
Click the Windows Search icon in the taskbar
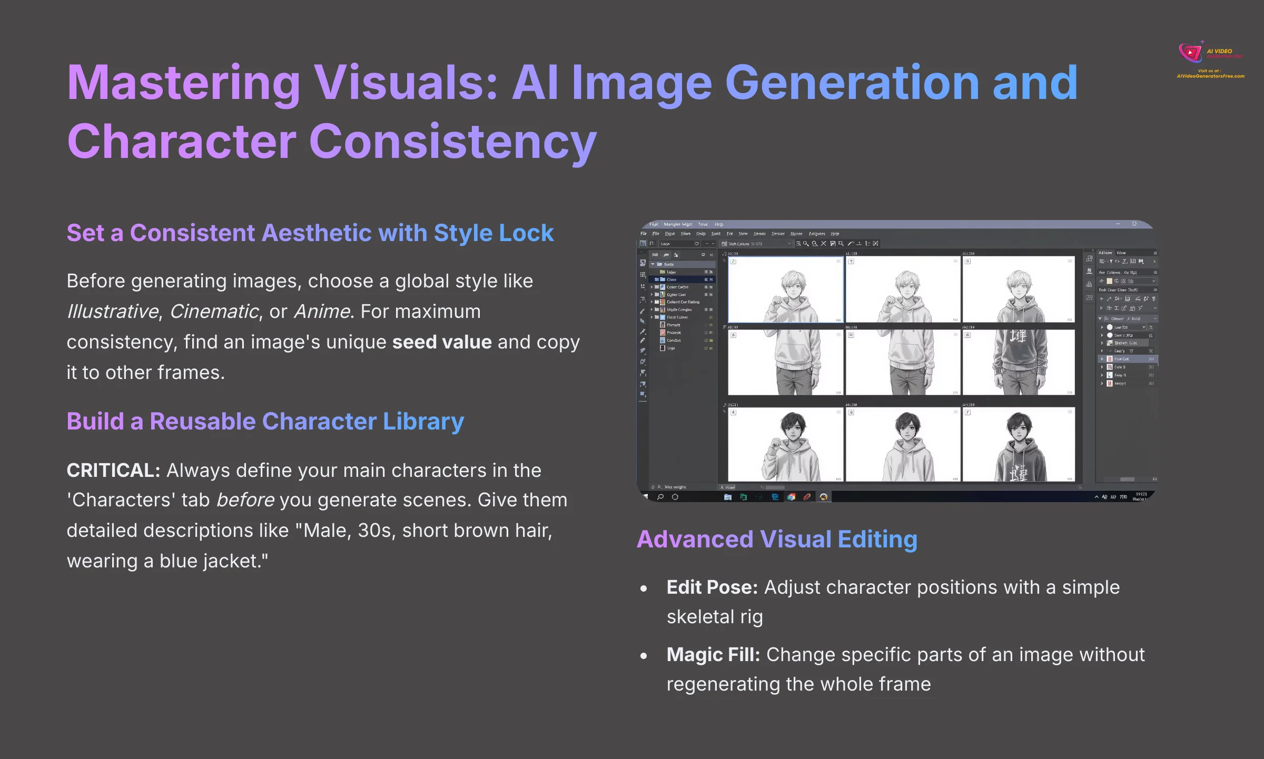click(x=660, y=496)
